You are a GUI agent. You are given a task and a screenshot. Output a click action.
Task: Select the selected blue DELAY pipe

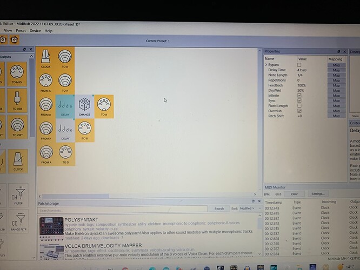(65, 106)
